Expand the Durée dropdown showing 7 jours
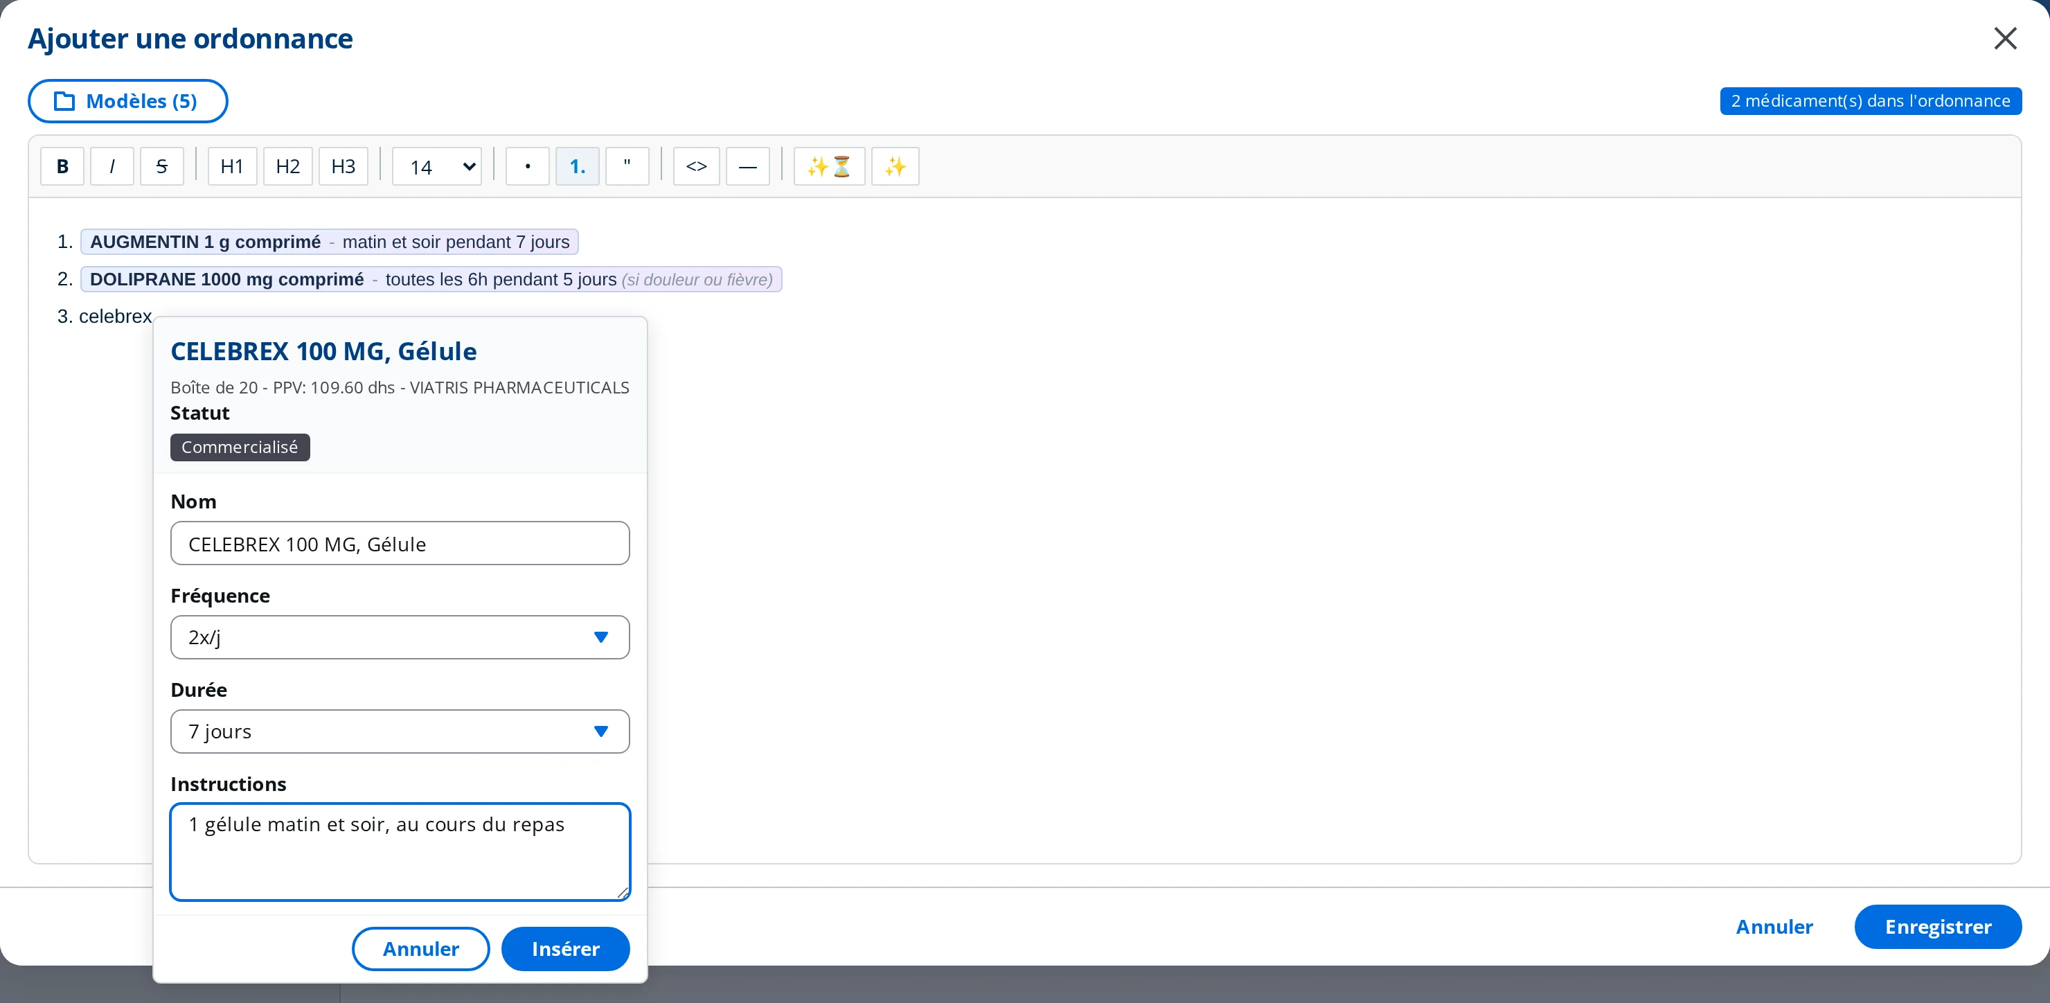Image resolution: width=2050 pixels, height=1003 pixels. click(x=400, y=731)
